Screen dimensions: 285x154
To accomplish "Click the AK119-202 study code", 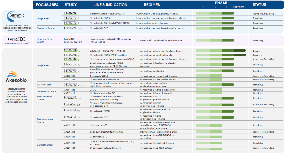I will pyautogui.click(x=69, y=132).
